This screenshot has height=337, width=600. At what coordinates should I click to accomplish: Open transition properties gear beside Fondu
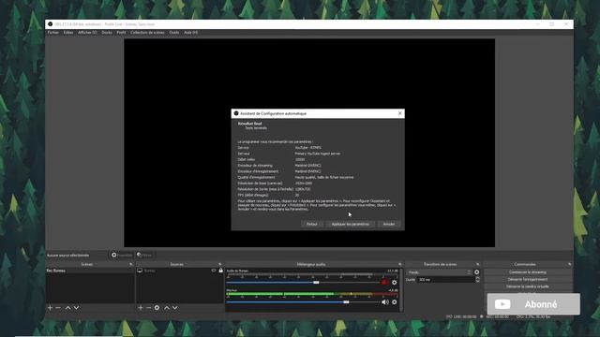pyautogui.click(x=477, y=272)
